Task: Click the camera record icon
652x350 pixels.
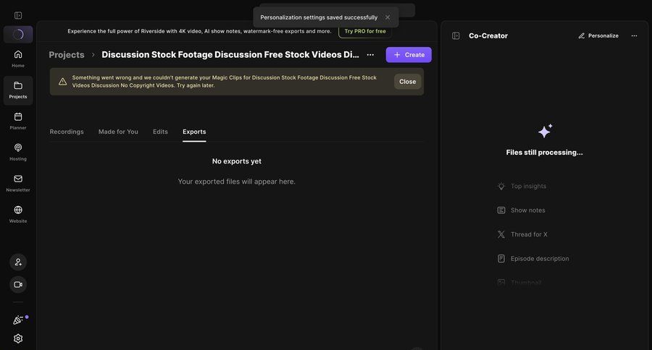Action: (18, 284)
